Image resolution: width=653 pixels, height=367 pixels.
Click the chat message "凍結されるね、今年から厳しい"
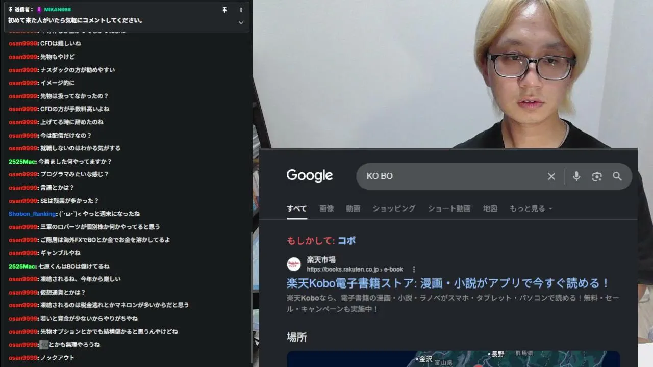click(81, 279)
